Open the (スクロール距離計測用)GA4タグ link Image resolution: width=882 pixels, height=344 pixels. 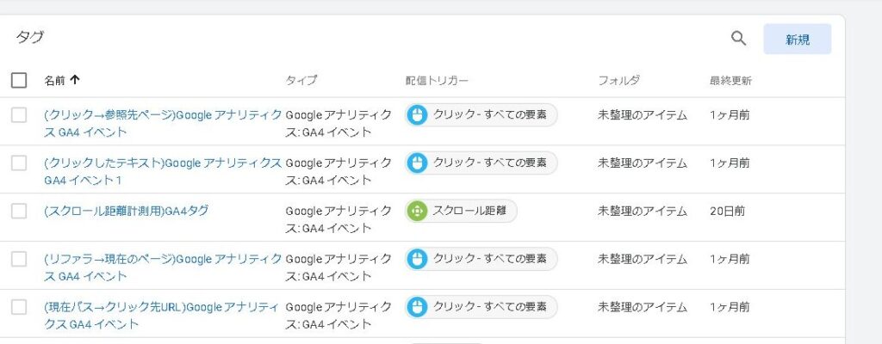click(x=126, y=211)
